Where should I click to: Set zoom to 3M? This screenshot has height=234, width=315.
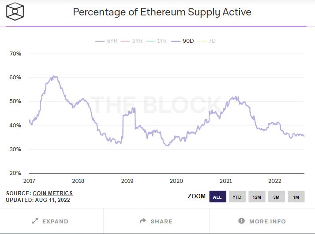276,197
